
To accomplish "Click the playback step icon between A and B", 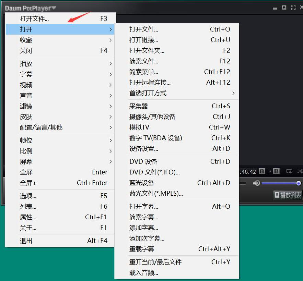I will (x=270, y=171).
